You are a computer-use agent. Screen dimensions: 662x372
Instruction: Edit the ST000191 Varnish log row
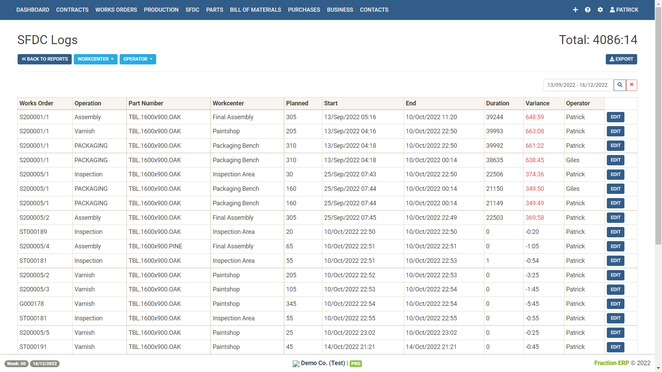[615, 347]
